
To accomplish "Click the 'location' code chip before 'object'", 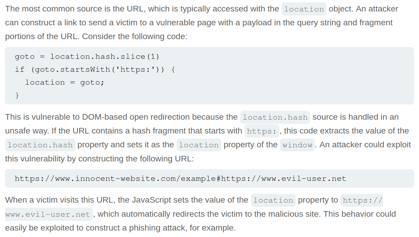I will 304,9.
